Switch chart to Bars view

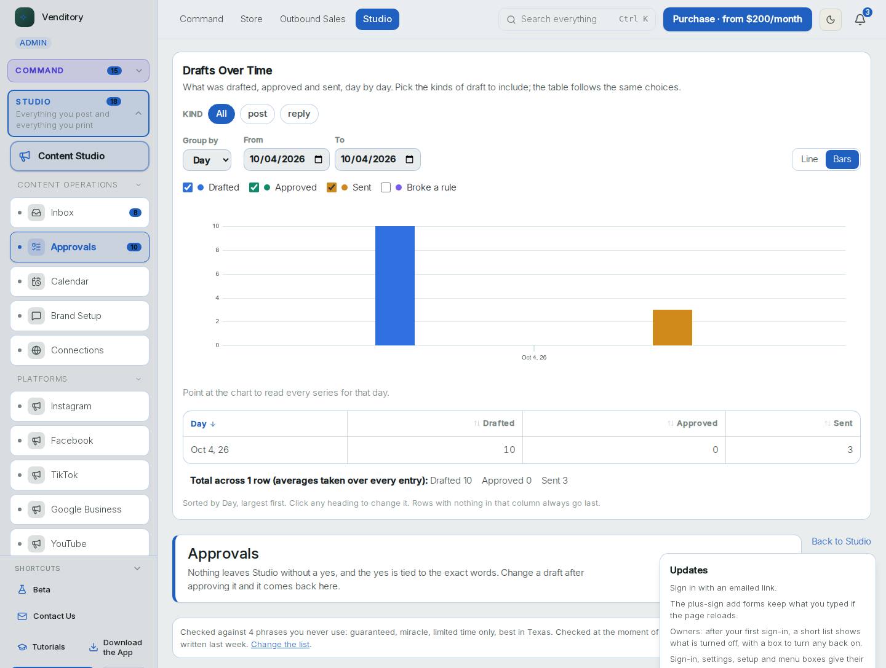[x=842, y=159]
